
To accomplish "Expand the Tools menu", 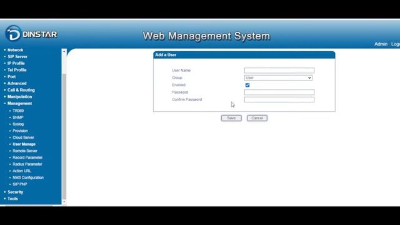I will coord(12,199).
